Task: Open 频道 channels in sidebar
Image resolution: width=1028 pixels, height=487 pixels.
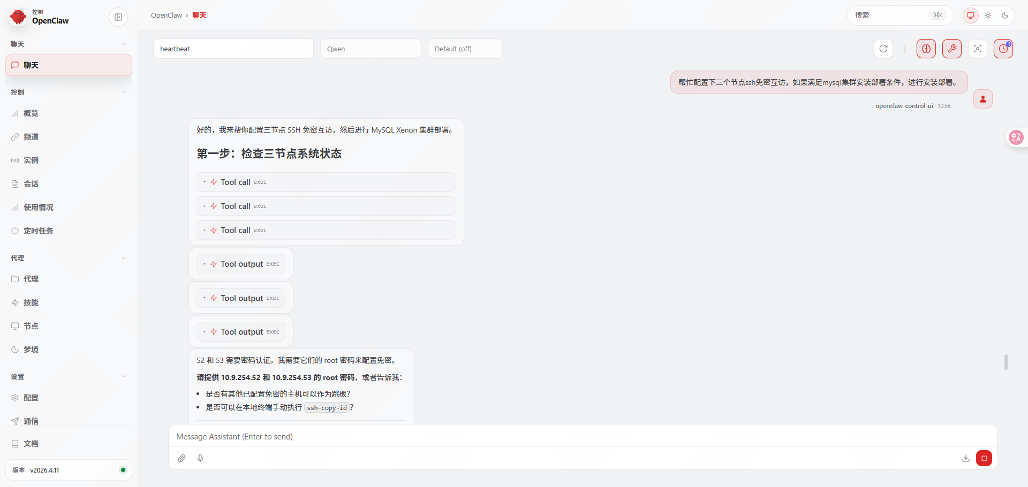Action: pos(69,137)
